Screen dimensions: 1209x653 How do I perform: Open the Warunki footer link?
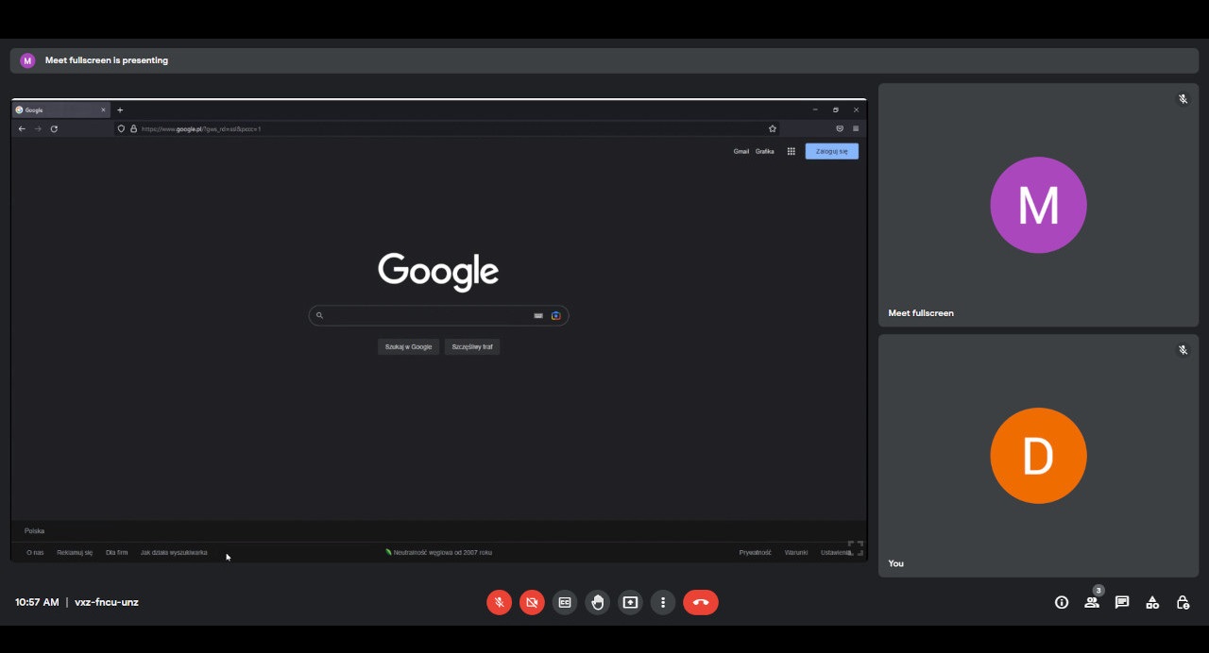796,552
